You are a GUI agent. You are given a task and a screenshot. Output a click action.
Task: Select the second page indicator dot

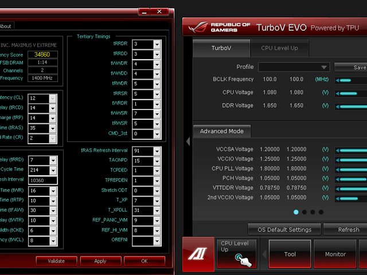[x=304, y=212]
